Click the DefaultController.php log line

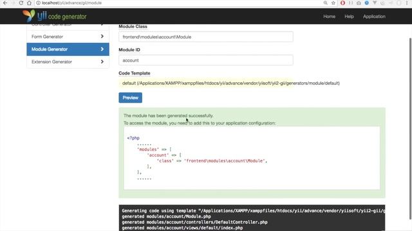click(x=194, y=222)
